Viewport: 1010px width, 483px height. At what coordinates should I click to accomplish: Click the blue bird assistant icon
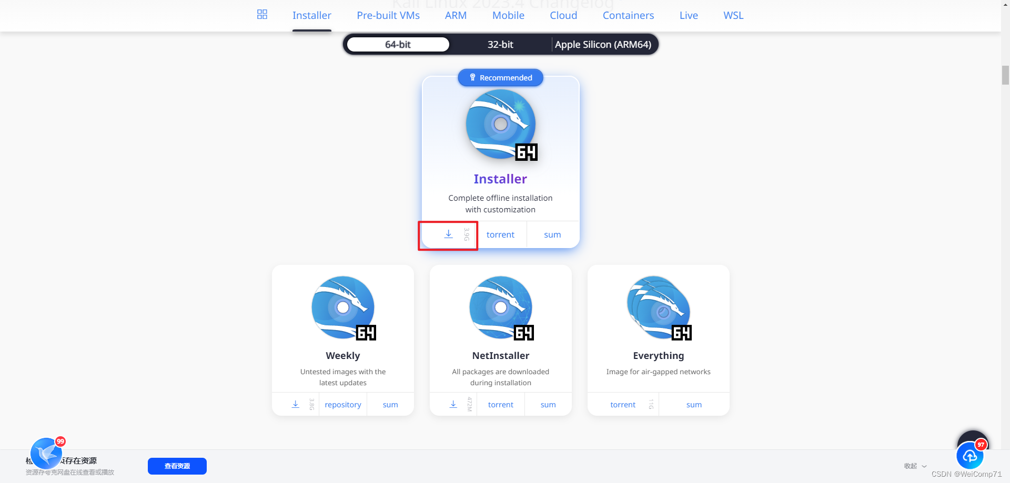tap(46, 453)
